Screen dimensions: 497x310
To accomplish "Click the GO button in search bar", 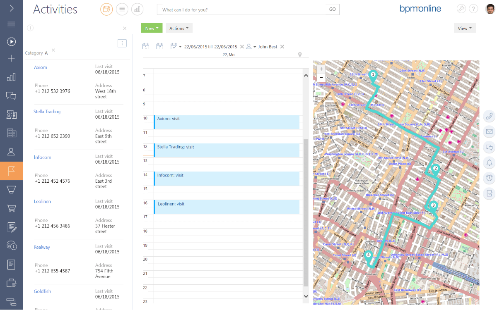I will point(332,10).
